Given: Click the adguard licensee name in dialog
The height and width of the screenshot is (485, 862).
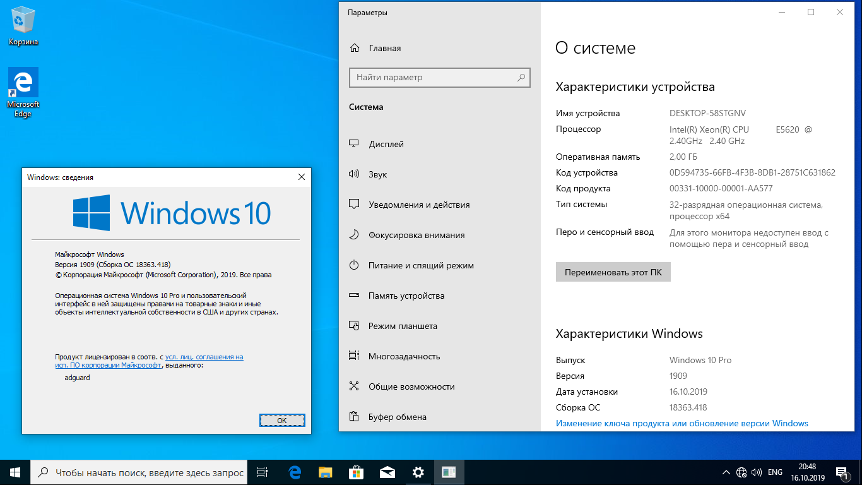Looking at the screenshot, I should pyautogui.click(x=77, y=378).
